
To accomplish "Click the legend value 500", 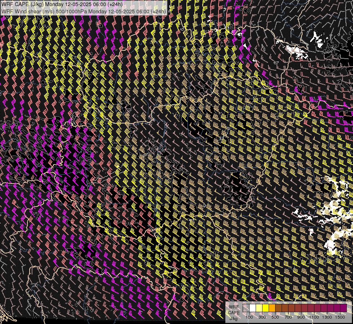I will pos(275,317).
